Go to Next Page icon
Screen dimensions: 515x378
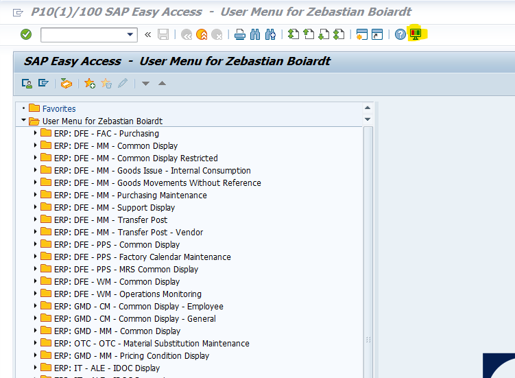(x=324, y=34)
